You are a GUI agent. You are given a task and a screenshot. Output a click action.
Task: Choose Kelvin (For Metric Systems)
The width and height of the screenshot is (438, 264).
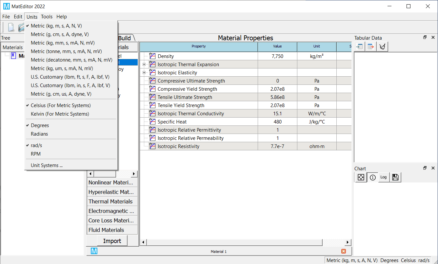click(71, 114)
